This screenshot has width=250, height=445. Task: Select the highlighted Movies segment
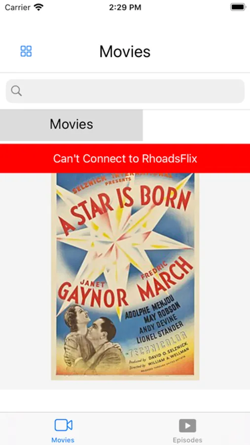coord(71,125)
